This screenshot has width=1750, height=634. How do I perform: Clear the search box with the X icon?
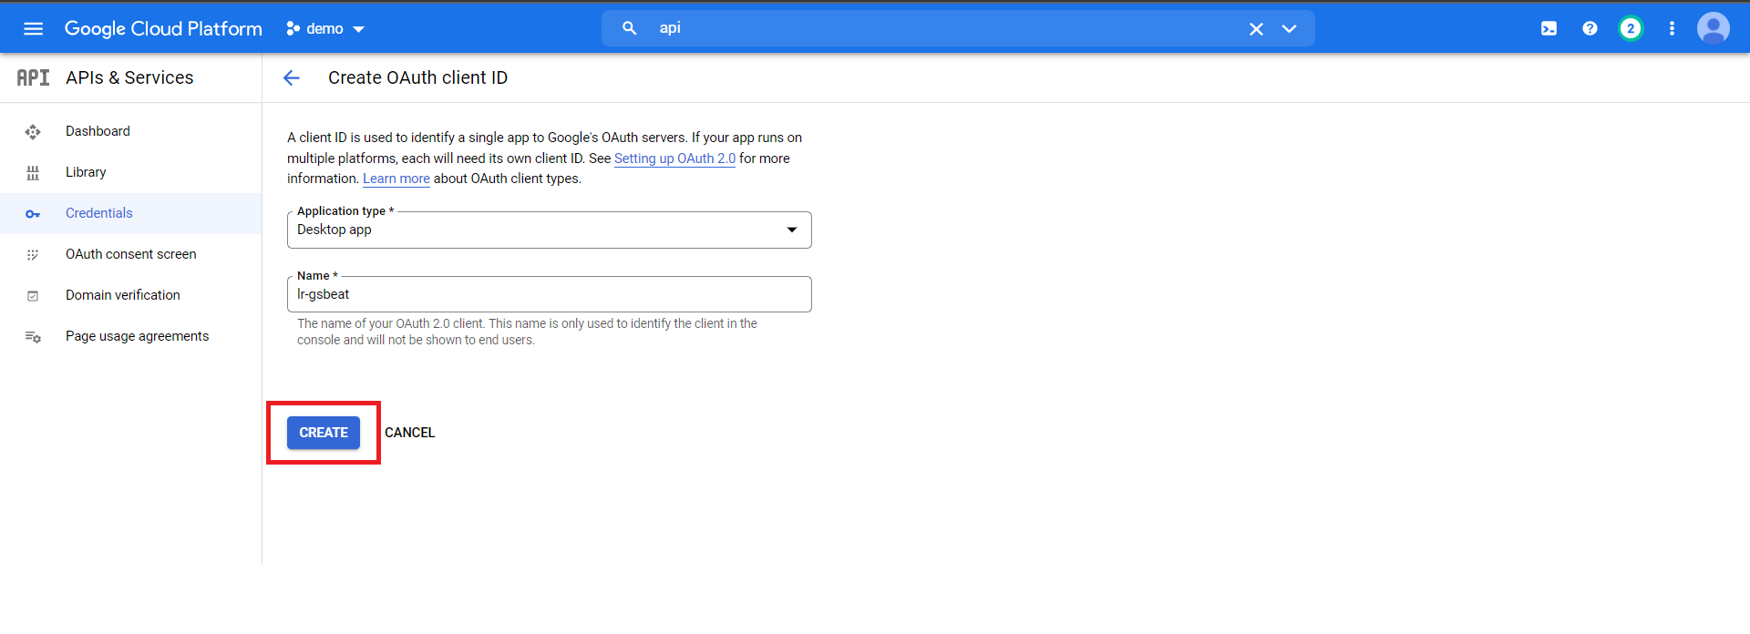(x=1256, y=29)
